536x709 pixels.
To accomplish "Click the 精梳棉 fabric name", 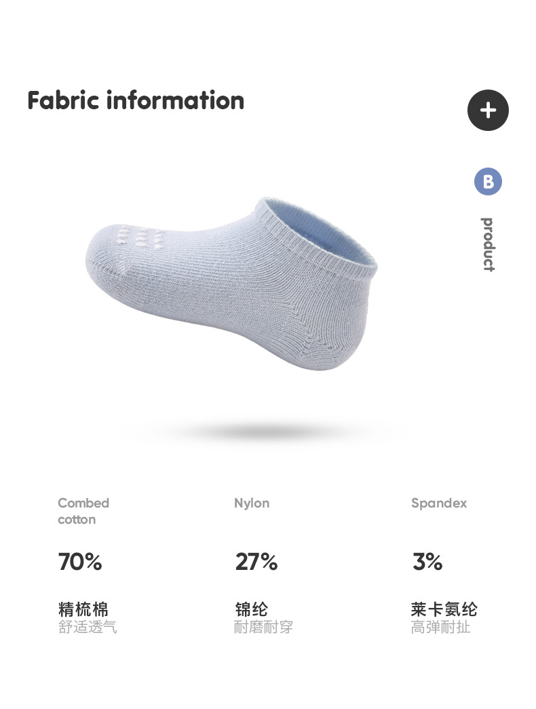I will [x=83, y=609].
